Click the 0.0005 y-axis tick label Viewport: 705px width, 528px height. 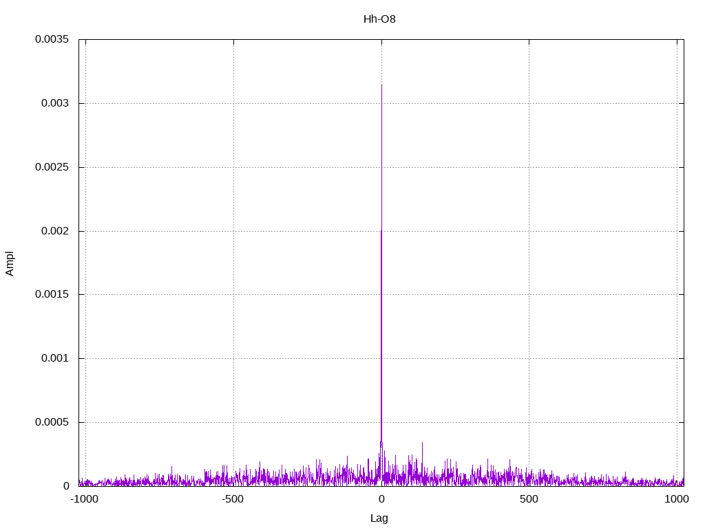[52, 422]
